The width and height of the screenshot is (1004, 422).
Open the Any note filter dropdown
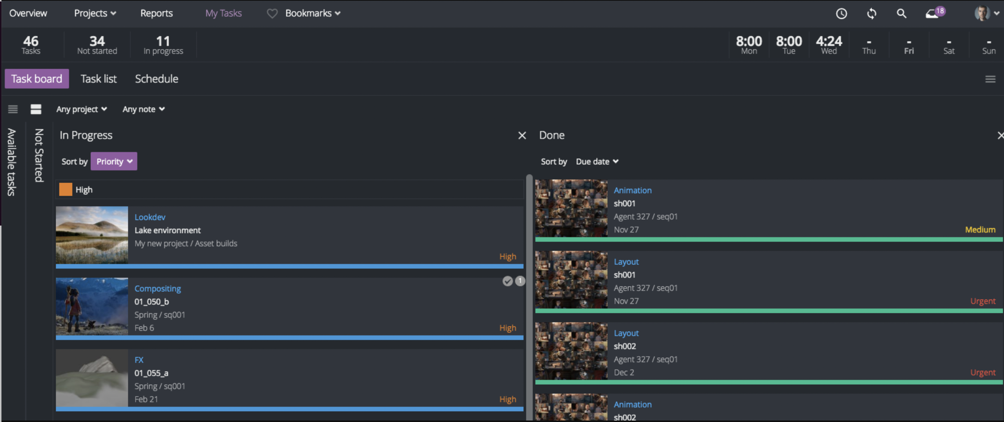(x=144, y=109)
